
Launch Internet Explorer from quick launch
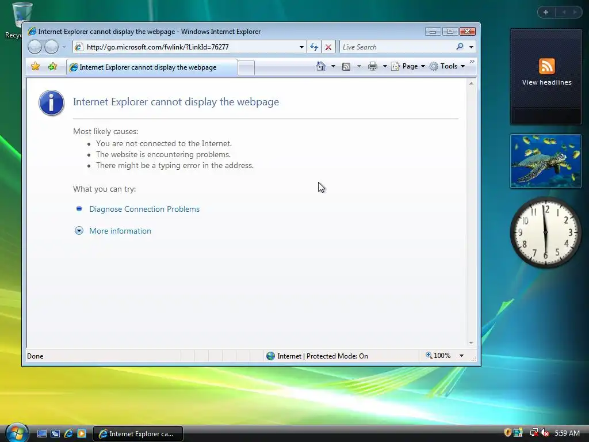click(x=68, y=434)
